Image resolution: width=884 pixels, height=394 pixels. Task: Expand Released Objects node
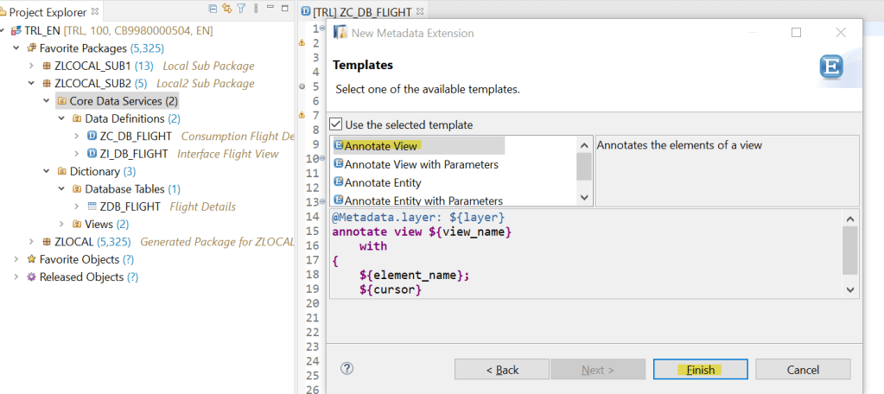coord(17,276)
